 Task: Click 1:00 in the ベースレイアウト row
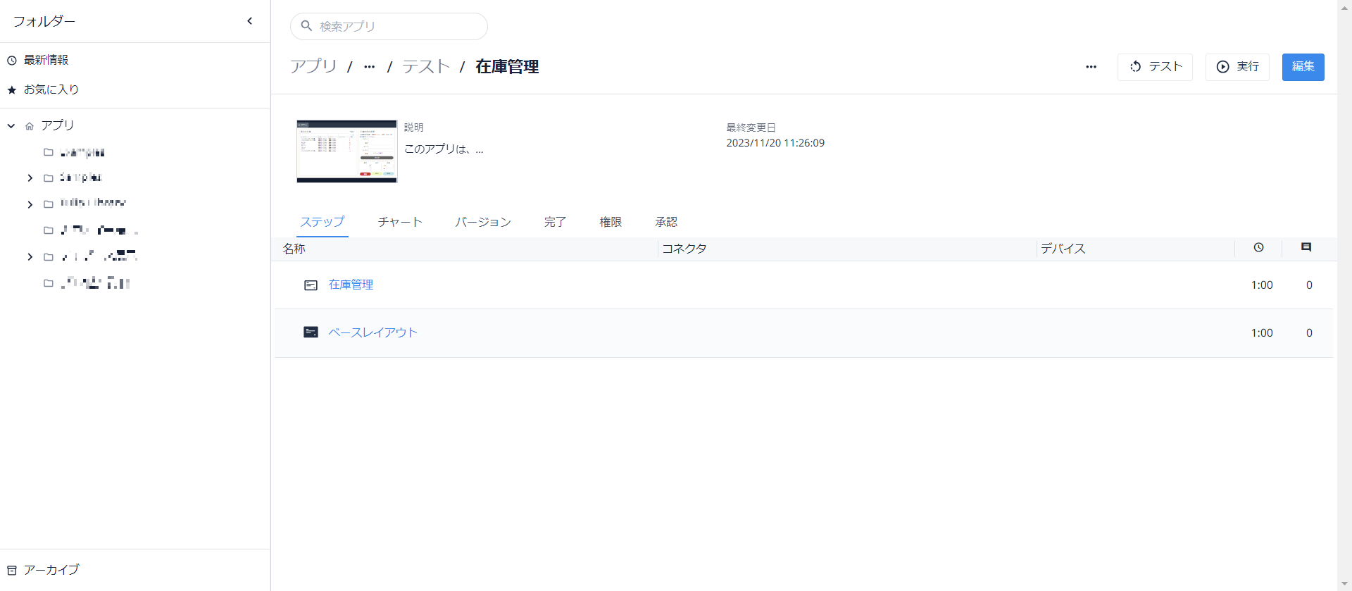[1261, 333]
